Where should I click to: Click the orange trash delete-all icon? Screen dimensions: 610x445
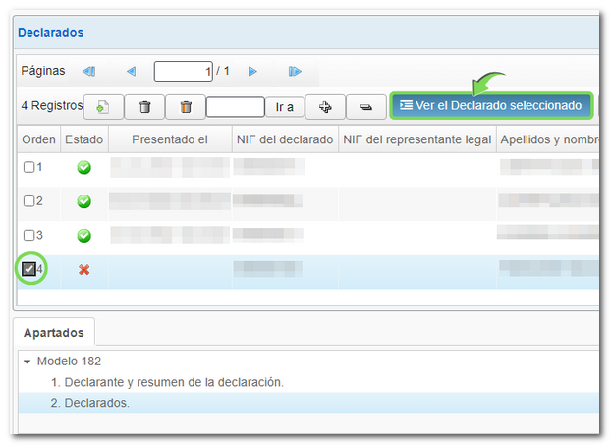(x=186, y=106)
